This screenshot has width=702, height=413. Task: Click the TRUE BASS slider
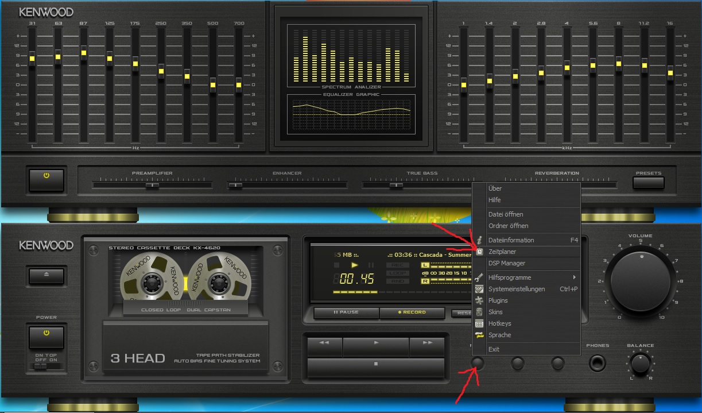click(422, 185)
